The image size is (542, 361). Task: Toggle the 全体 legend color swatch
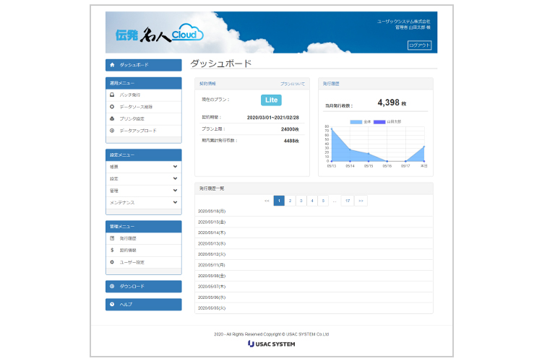pos(356,122)
